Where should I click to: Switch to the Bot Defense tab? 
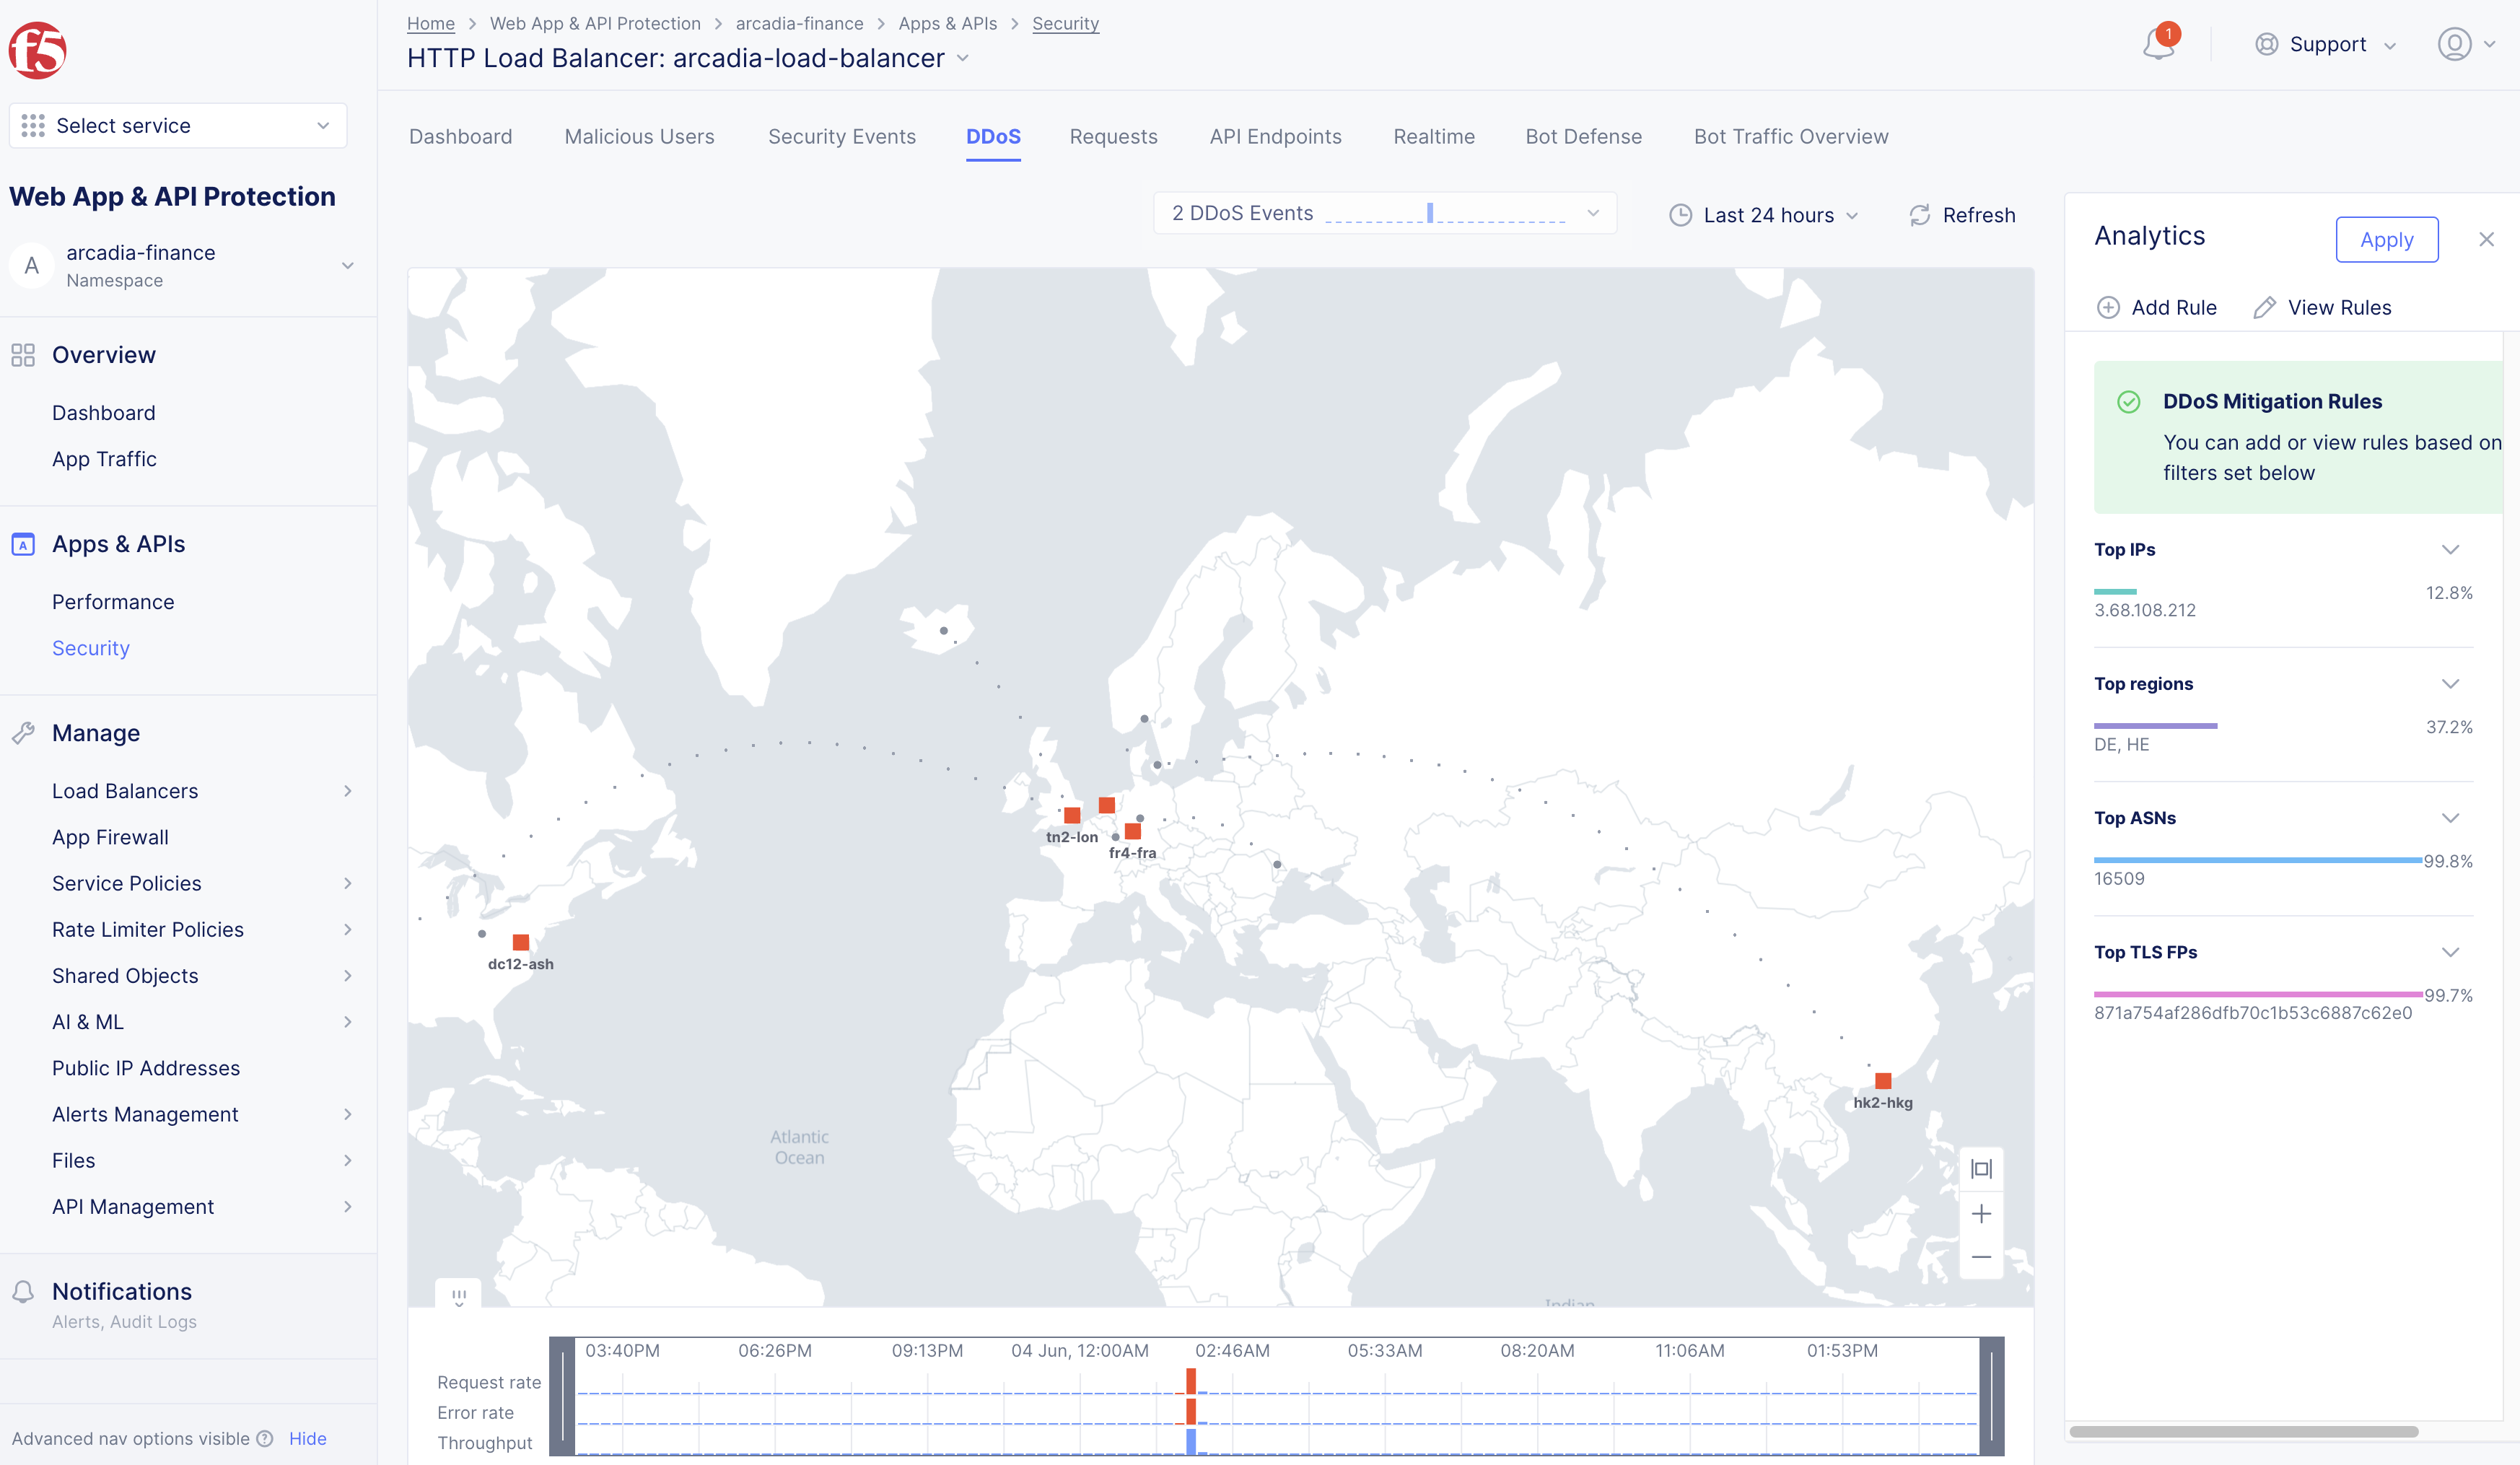pos(1583,137)
